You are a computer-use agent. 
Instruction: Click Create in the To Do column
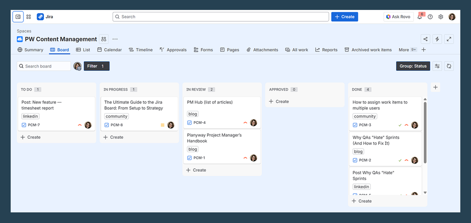pyautogui.click(x=31, y=137)
